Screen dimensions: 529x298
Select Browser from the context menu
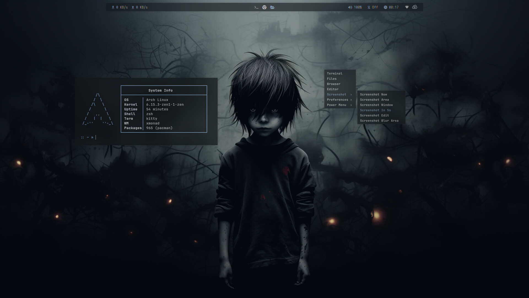click(334, 84)
